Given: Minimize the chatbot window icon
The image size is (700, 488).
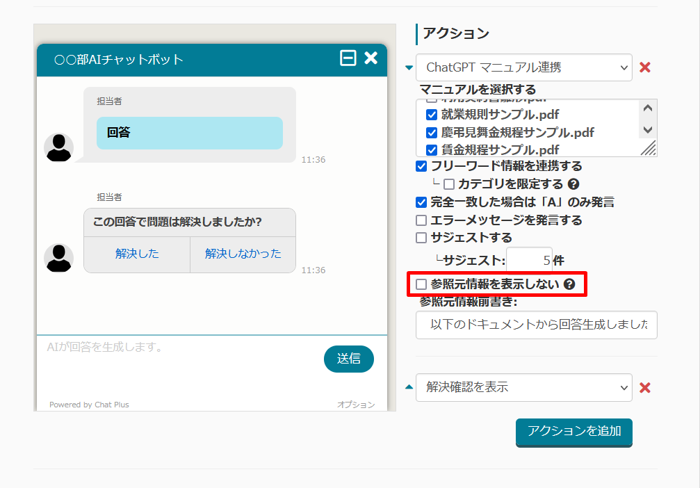Looking at the screenshot, I should [348, 58].
